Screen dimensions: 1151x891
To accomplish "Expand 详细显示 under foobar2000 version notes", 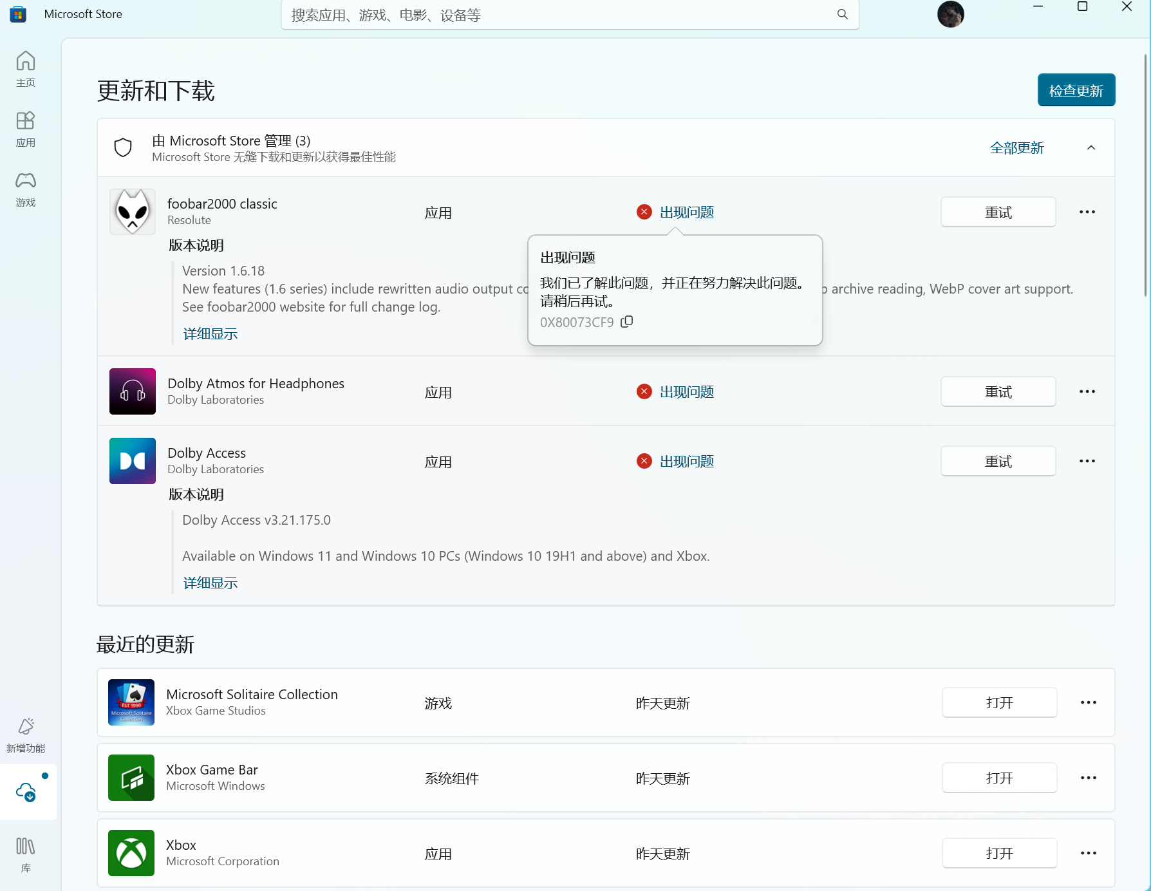I will coord(210,333).
